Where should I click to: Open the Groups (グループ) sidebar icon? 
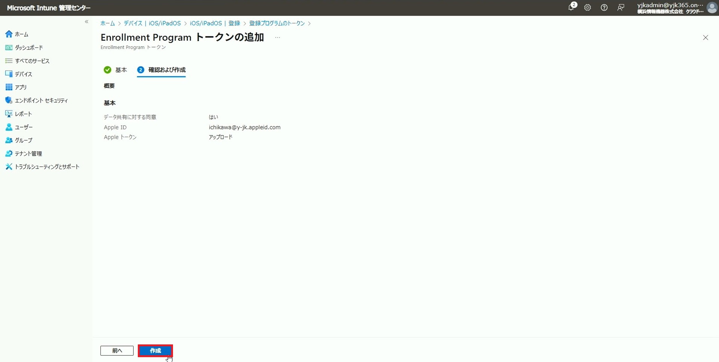(x=9, y=140)
